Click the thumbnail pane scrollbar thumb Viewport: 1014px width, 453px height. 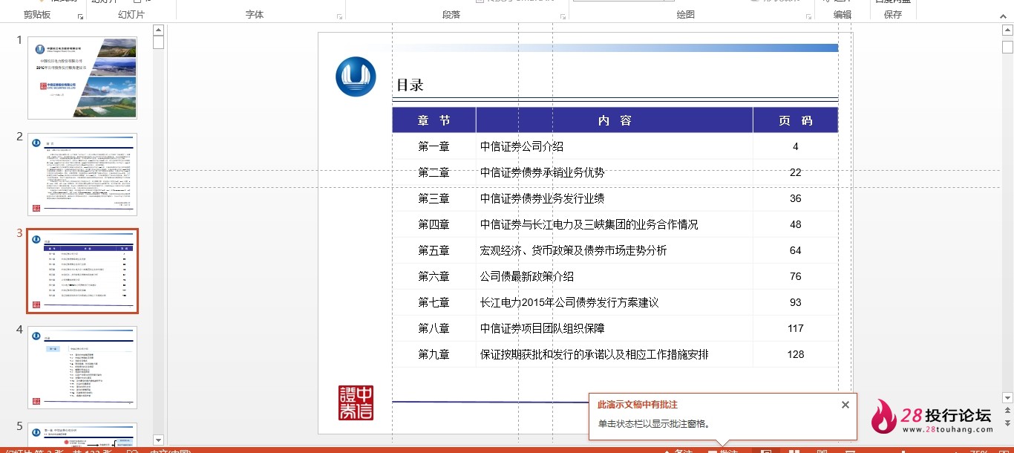158,42
